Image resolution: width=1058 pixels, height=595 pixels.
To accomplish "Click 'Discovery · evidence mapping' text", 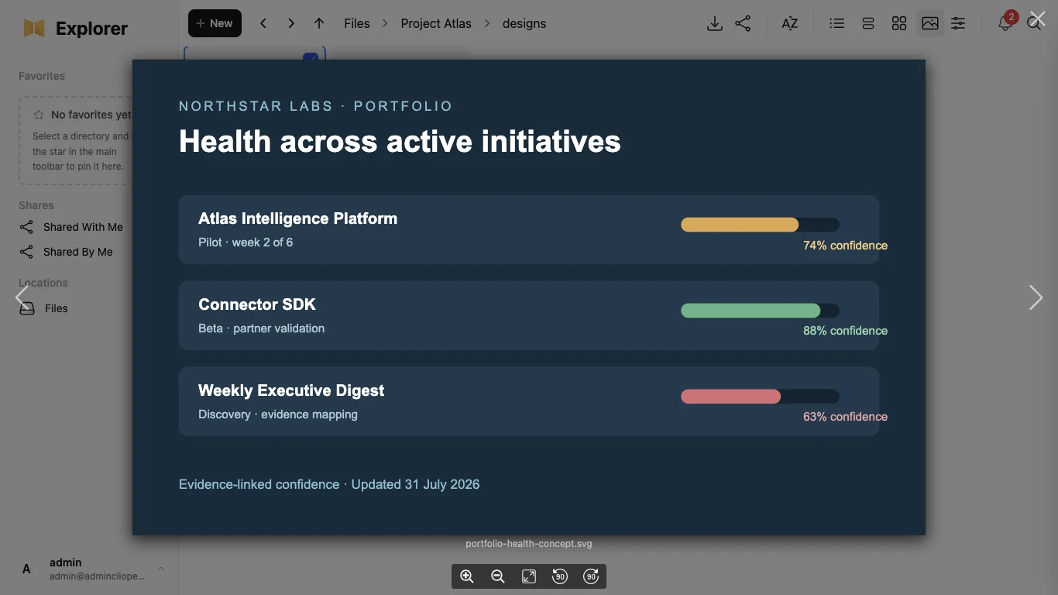I will [x=278, y=414].
